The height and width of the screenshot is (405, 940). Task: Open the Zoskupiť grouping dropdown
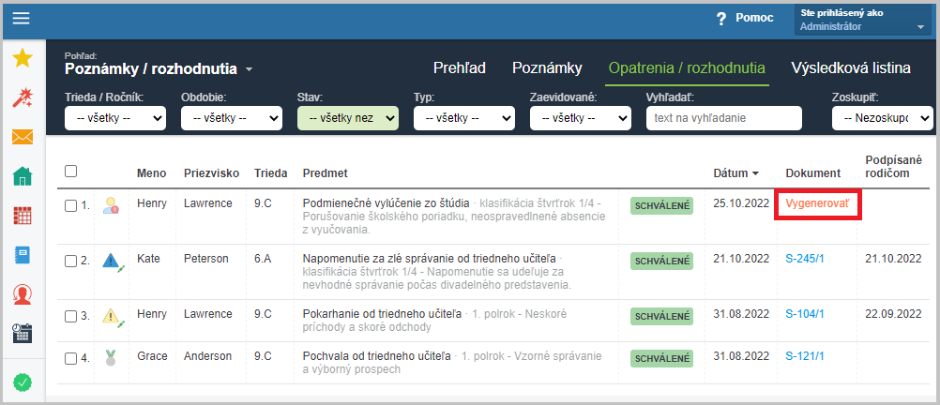point(883,118)
